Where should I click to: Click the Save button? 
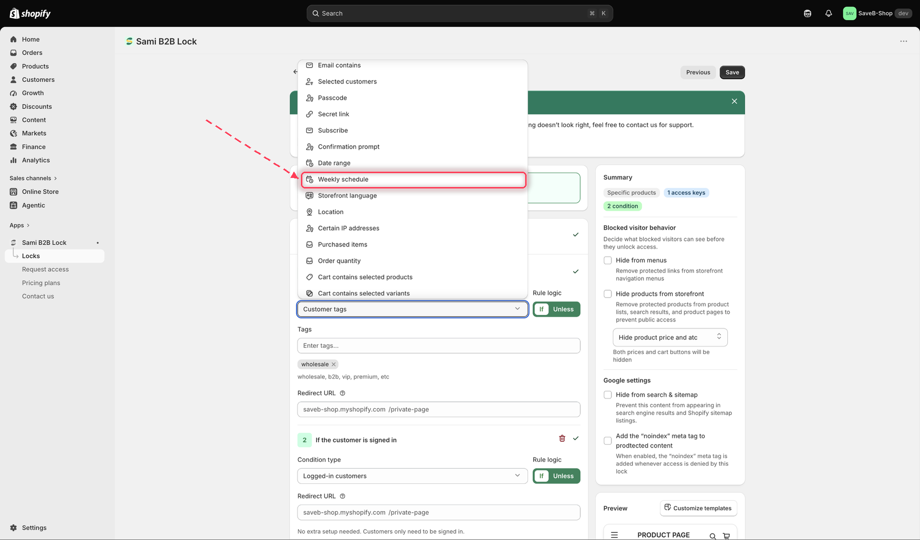click(x=732, y=72)
